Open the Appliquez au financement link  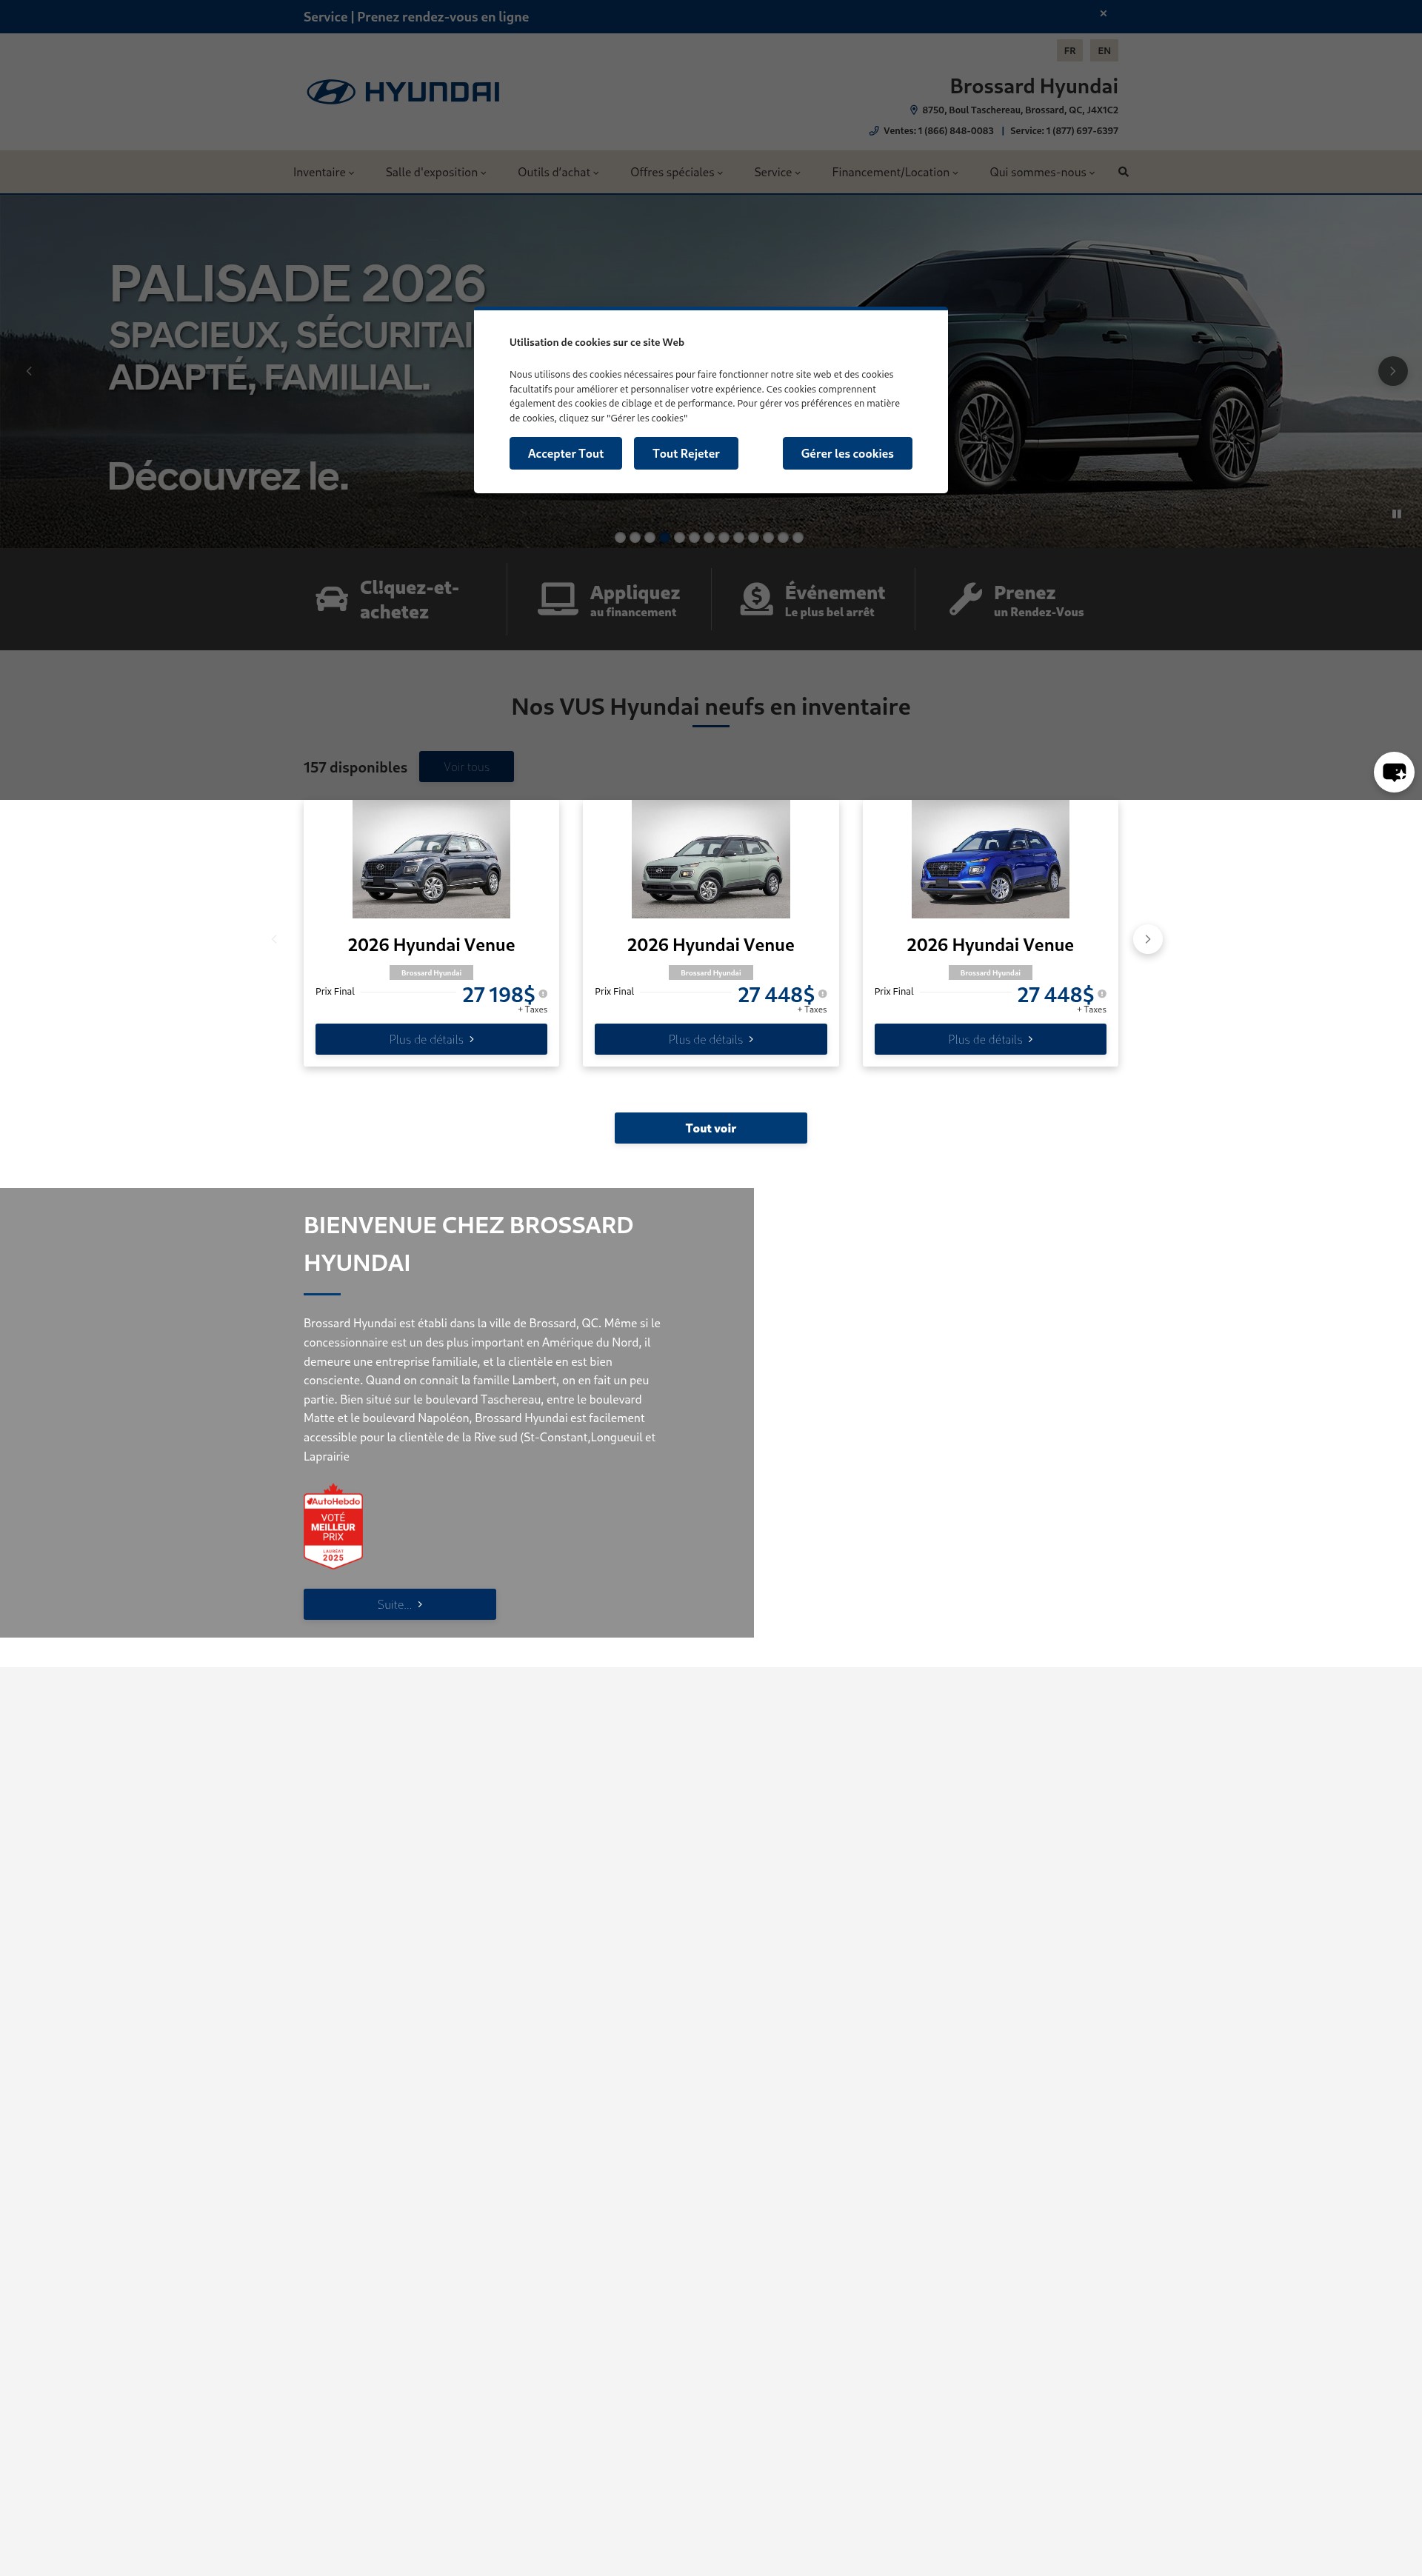(x=634, y=600)
